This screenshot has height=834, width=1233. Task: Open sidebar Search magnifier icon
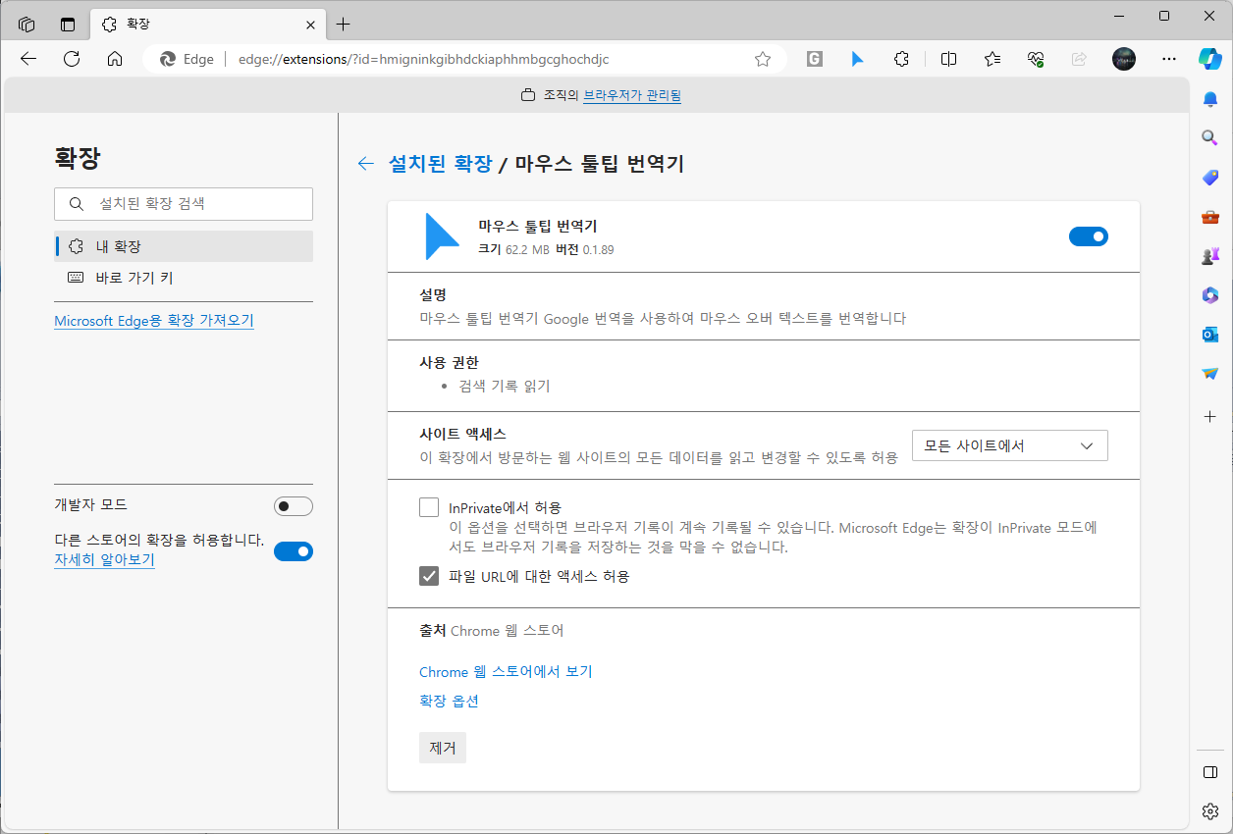1210,138
